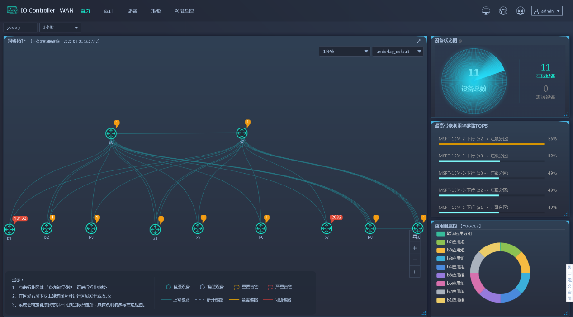Open the grid layout apps icon

point(520,11)
